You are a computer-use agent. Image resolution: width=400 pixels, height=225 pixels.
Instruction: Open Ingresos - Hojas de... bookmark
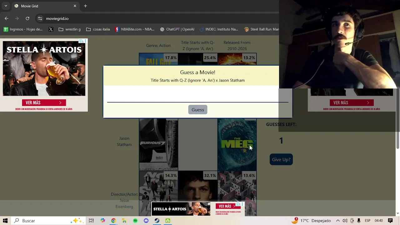point(23,29)
